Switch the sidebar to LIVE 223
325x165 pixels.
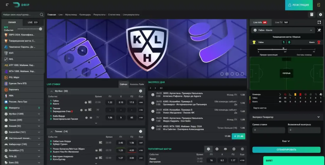33,22
